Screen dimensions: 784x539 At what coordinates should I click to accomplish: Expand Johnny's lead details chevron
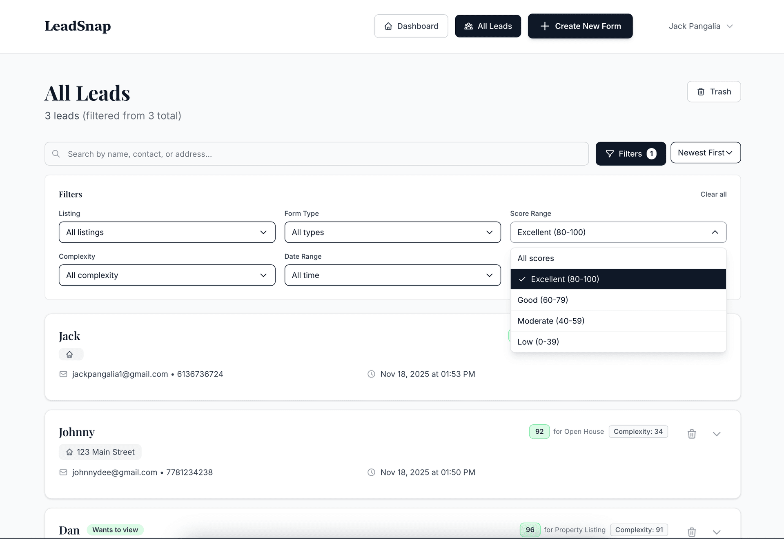tap(717, 434)
